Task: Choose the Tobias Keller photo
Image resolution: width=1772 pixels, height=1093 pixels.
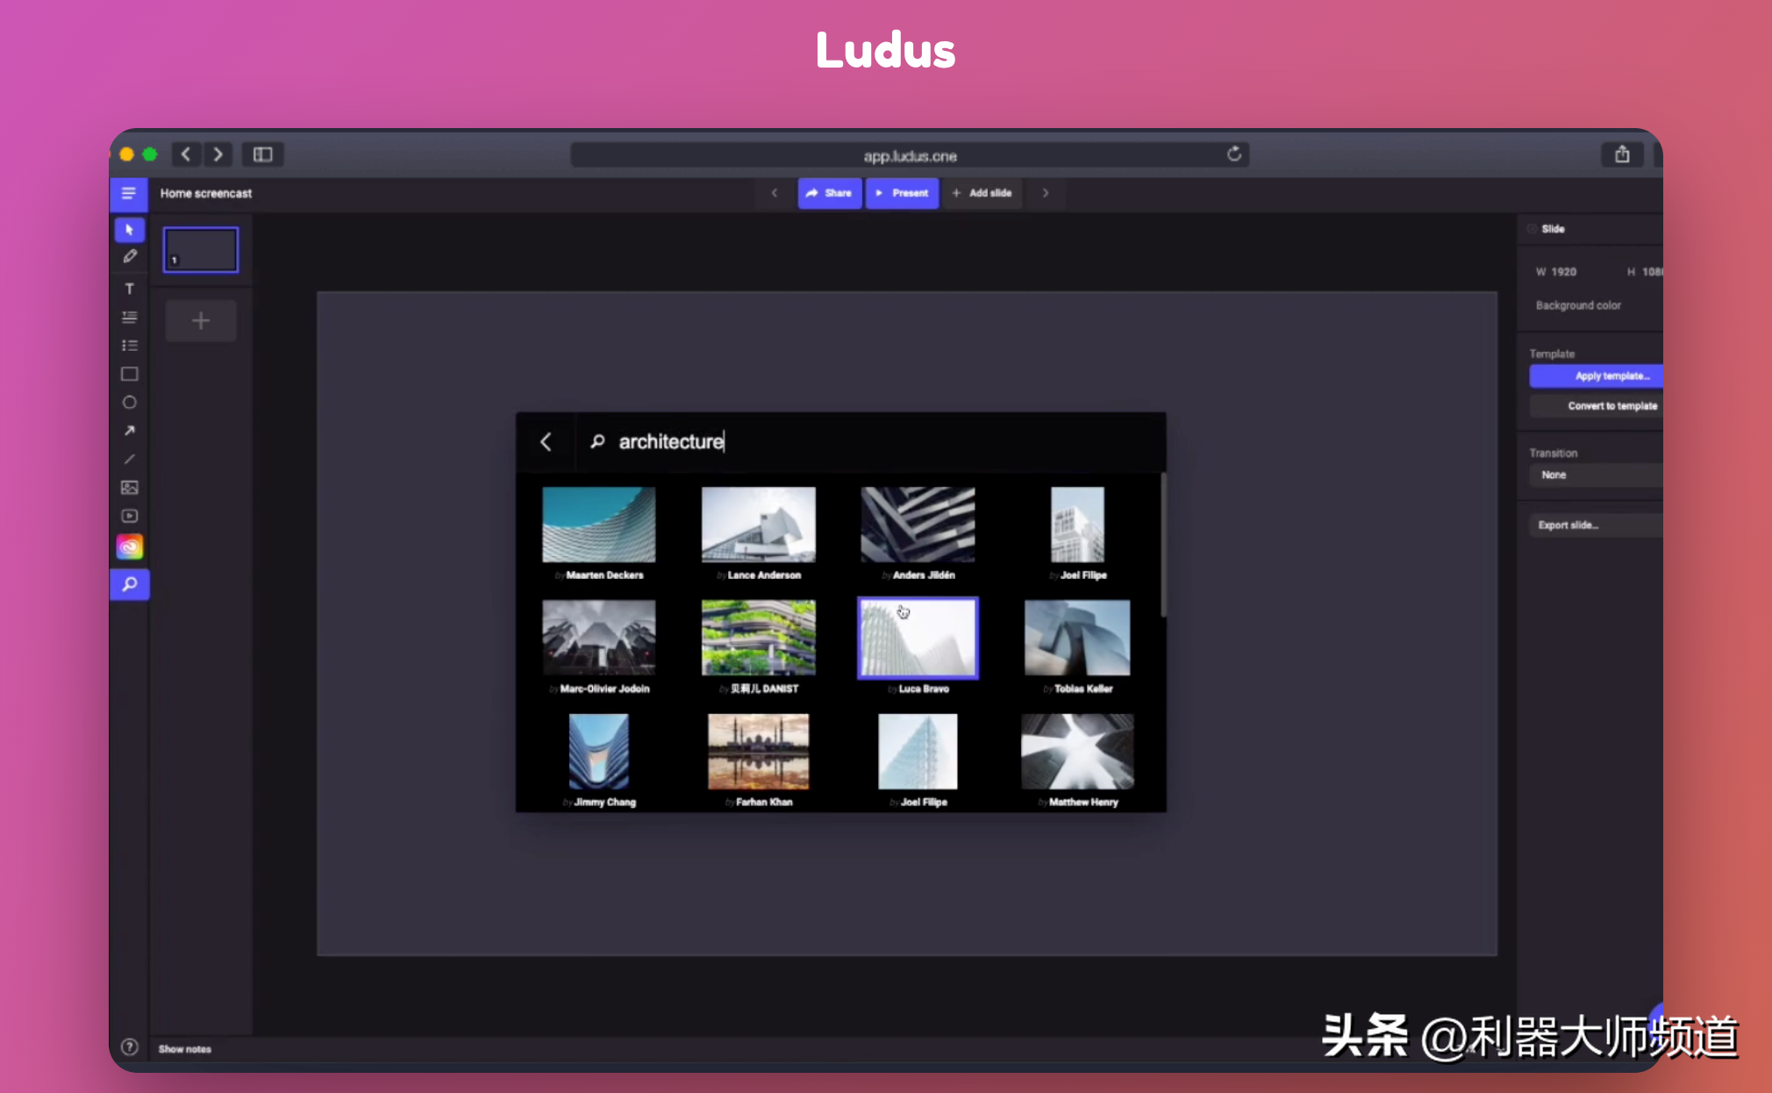Action: click(1077, 638)
